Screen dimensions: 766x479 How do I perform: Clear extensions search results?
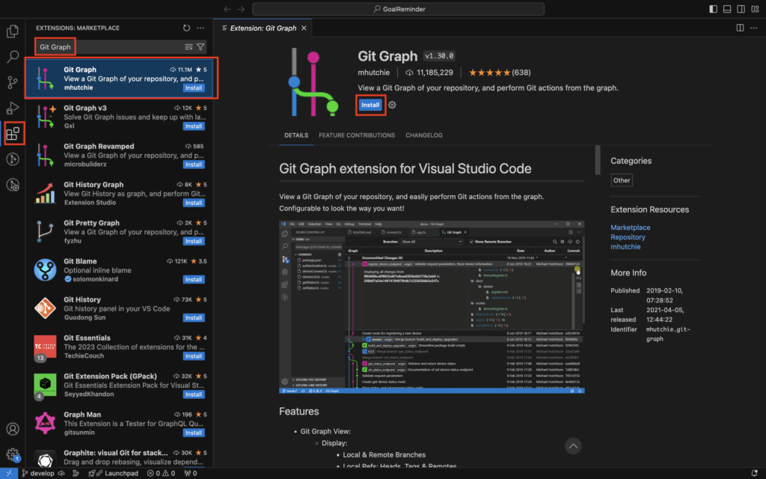[x=189, y=47]
